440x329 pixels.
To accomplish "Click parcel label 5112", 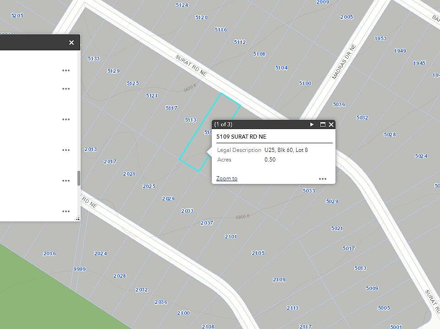I will click(240, 42).
